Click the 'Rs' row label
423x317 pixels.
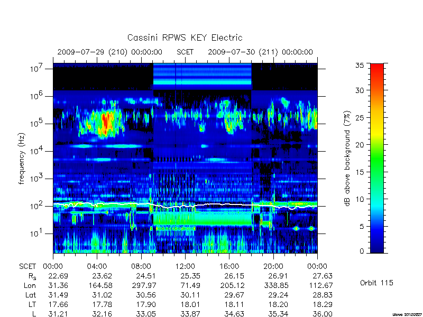point(32,276)
